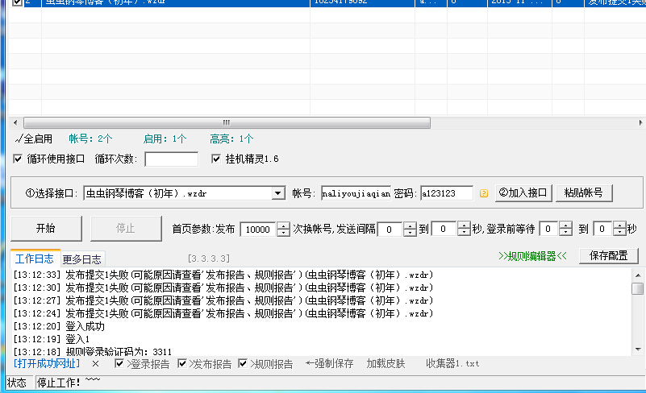The width and height of the screenshot is (646, 393).
Task: Toggle the 发布报告 checkbox
Action: tap(182, 364)
